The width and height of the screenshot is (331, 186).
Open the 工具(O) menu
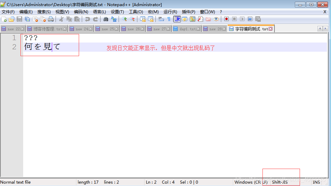click(136, 12)
